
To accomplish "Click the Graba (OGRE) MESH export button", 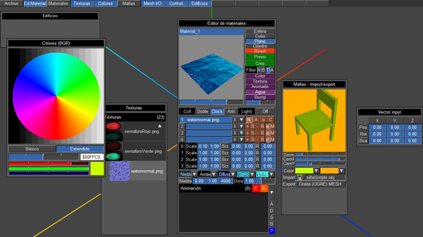I will pos(320,184).
